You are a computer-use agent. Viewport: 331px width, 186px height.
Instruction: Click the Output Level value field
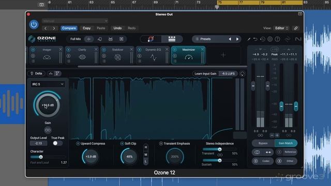(38, 143)
